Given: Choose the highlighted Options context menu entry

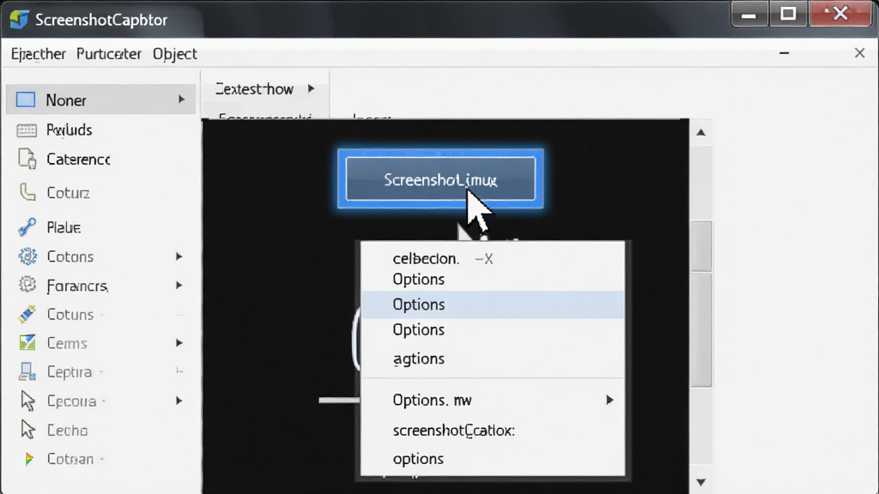Looking at the screenshot, I should click(x=493, y=304).
